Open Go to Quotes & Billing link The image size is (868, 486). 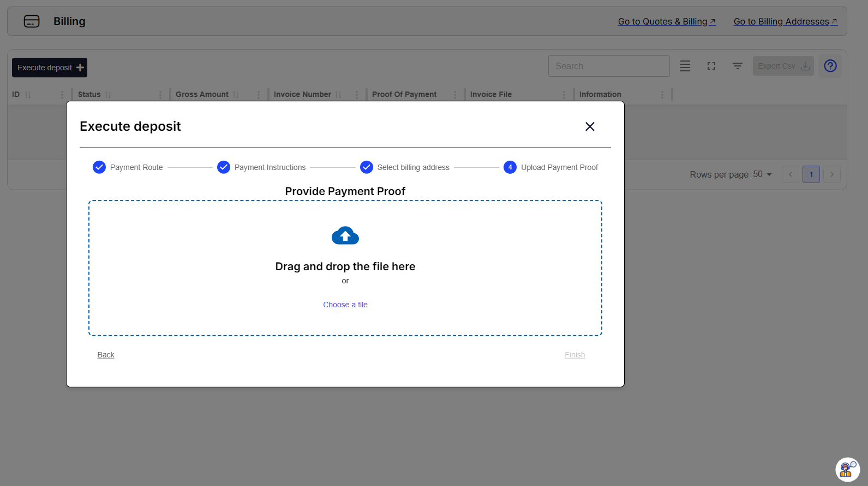666,21
